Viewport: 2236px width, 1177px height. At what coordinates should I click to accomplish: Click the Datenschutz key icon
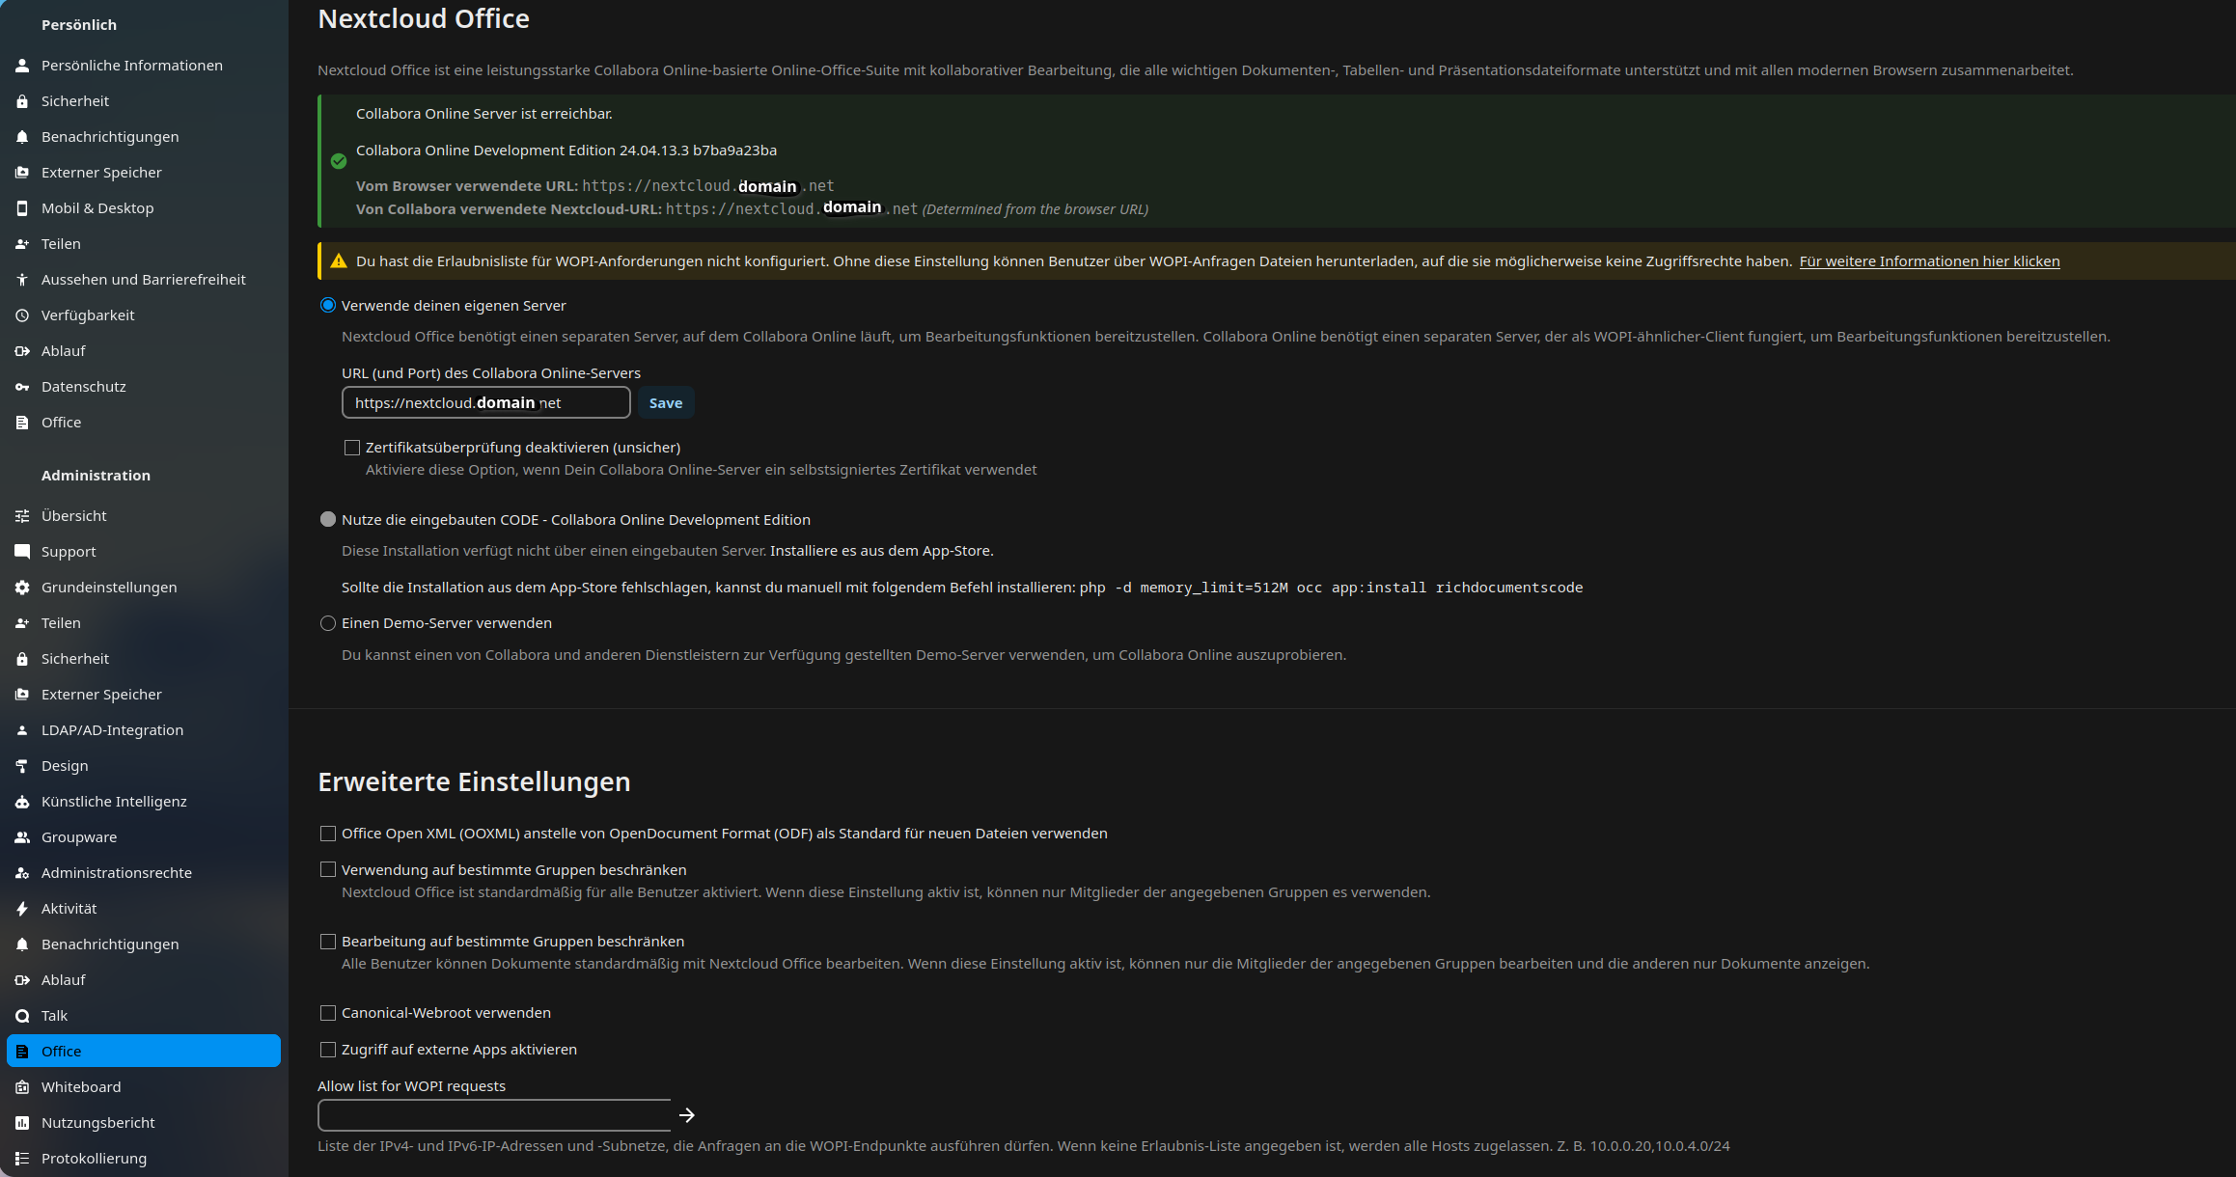click(22, 387)
